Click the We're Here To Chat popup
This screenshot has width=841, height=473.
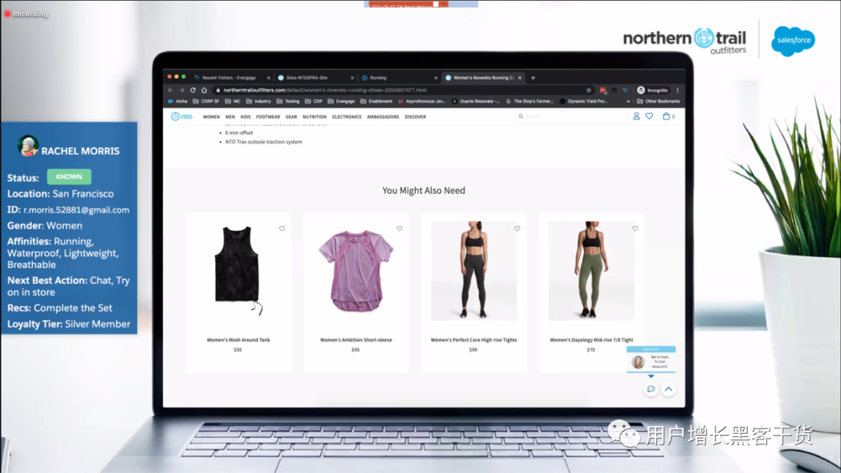651,360
